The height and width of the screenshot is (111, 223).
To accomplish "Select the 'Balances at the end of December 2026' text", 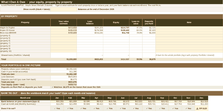I will tap(96, 9).
